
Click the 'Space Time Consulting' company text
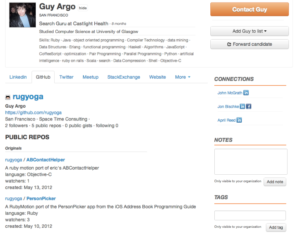click(x=63, y=119)
